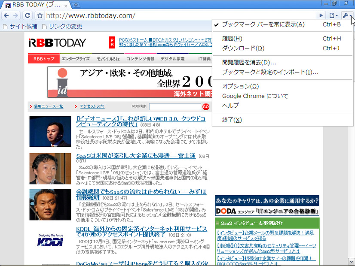The height and width of the screenshot is (266, 355).
Task: Click the RBB検索 search input field
Action: (175, 107)
